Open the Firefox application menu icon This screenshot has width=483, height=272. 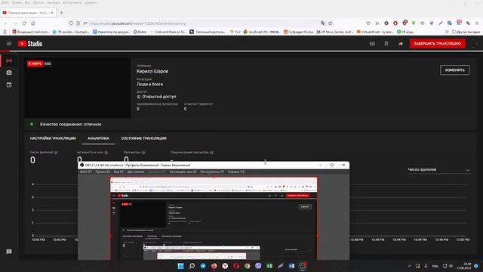(x=477, y=23)
